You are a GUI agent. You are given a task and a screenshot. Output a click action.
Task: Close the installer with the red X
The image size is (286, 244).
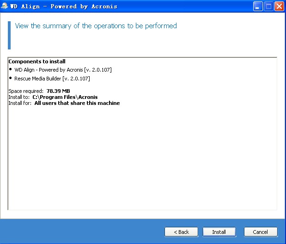pyautogui.click(x=279, y=6)
